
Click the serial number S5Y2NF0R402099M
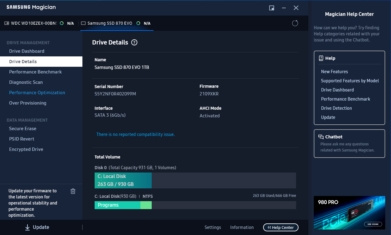pyautogui.click(x=115, y=94)
